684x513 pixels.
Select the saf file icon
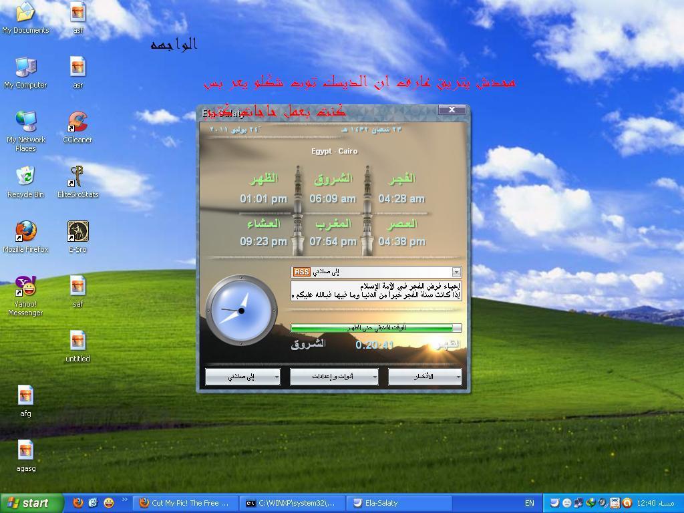point(77,291)
